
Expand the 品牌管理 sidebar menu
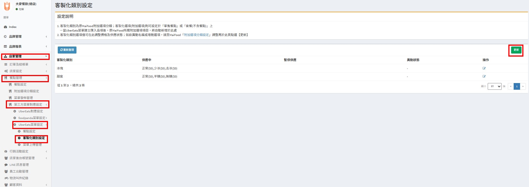click(x=25, y=37)
